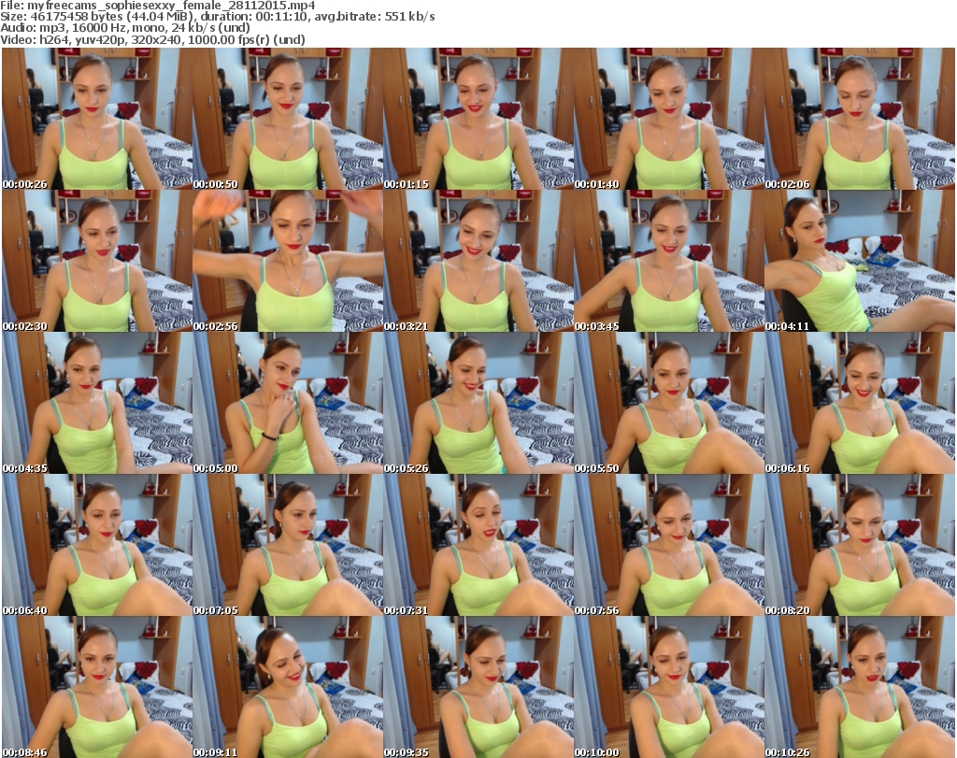This screenshot has width=957, height=758.
Task: Choose the frame stamped 00:08:20
Action: pyautogui.click(x=860, y=546)
